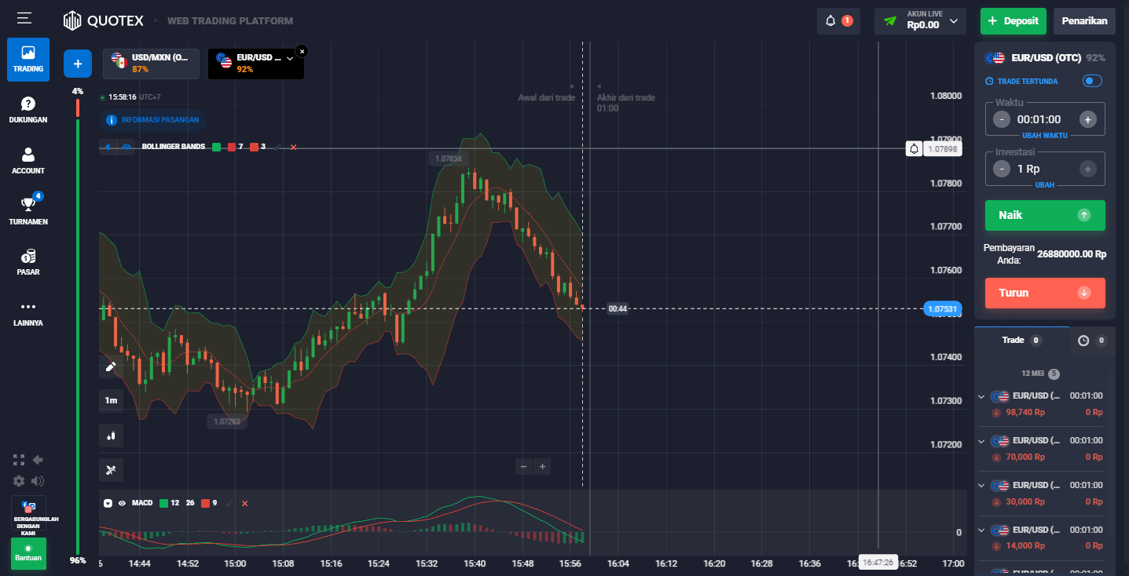Toggle fullscreen mode
Image resolution: width=1129 pixels, height=576 pixels.
point(19,460)
